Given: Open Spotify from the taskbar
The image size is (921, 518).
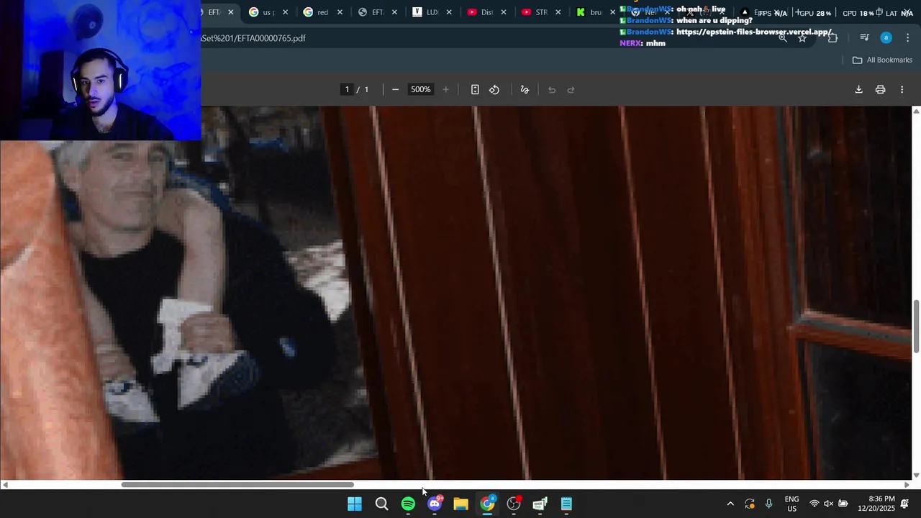Looking at the screenshot, I should point(408,504).
